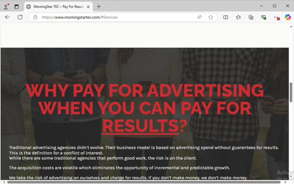
Task: Click the browser Back arrow
Action: [x=7, y=17]
